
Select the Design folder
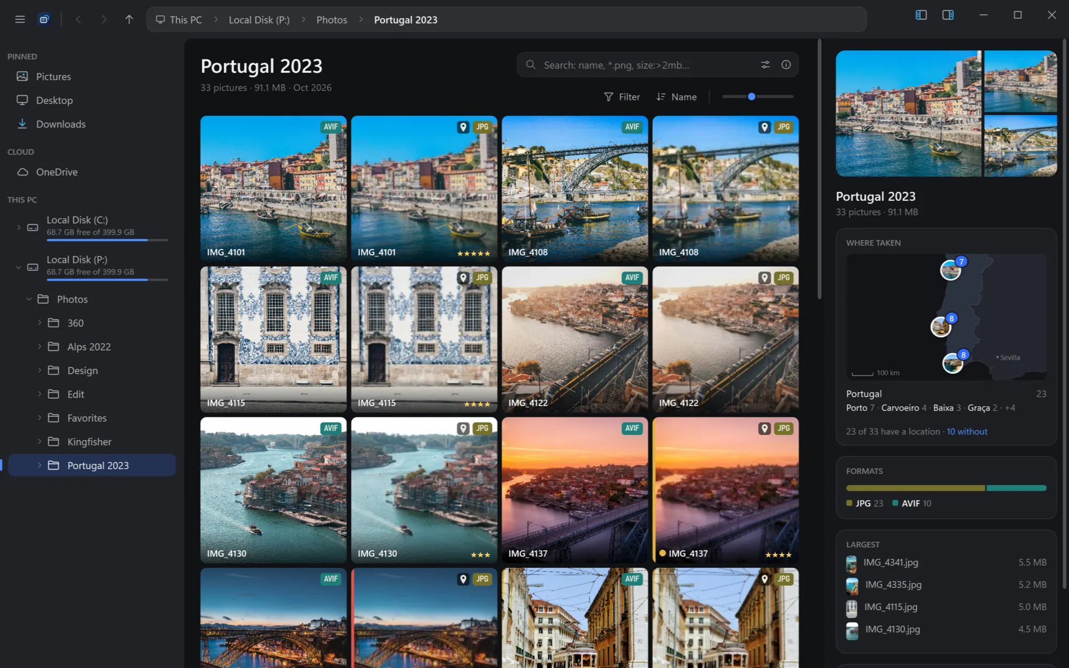click(92, 370)
